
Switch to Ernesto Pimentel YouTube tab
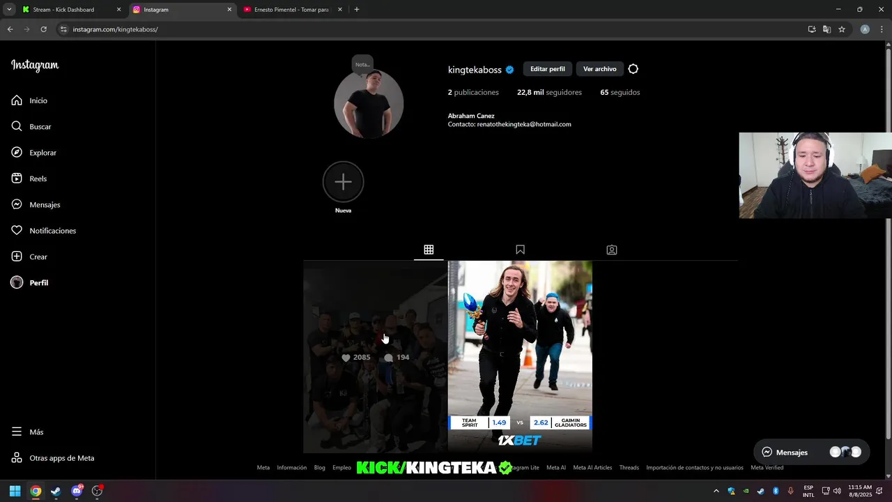[293, 10]
